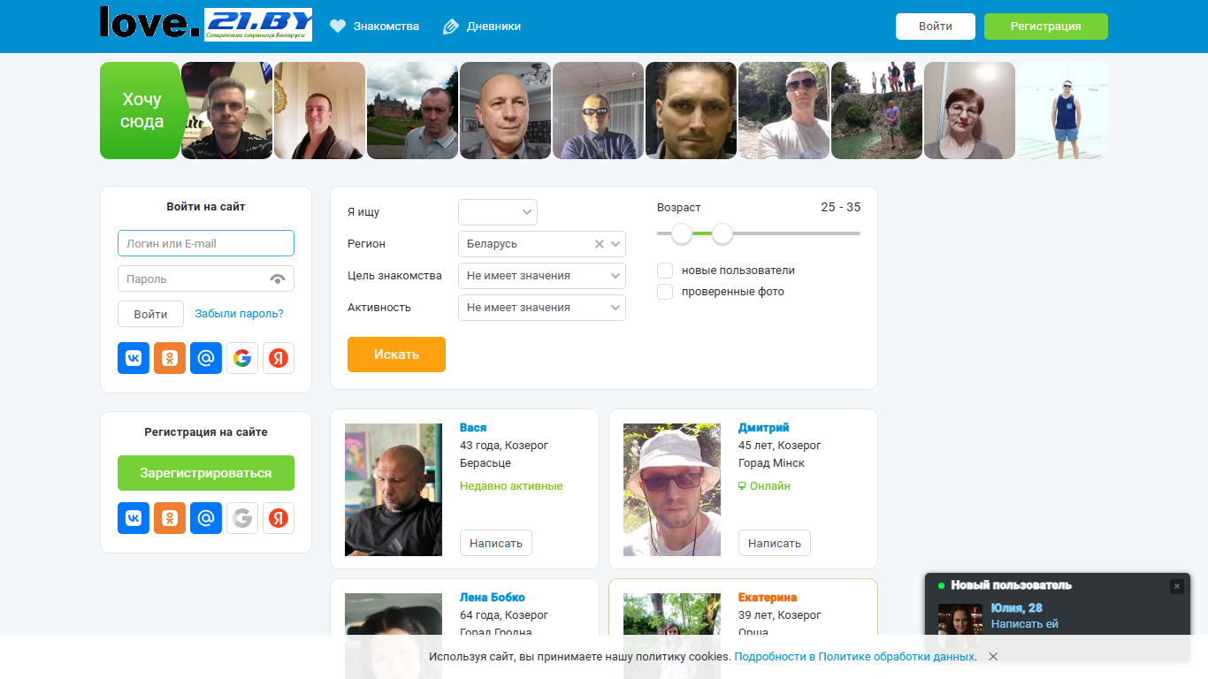
Task: Open Вася's profile name link
Action: (x=473, y=428)
